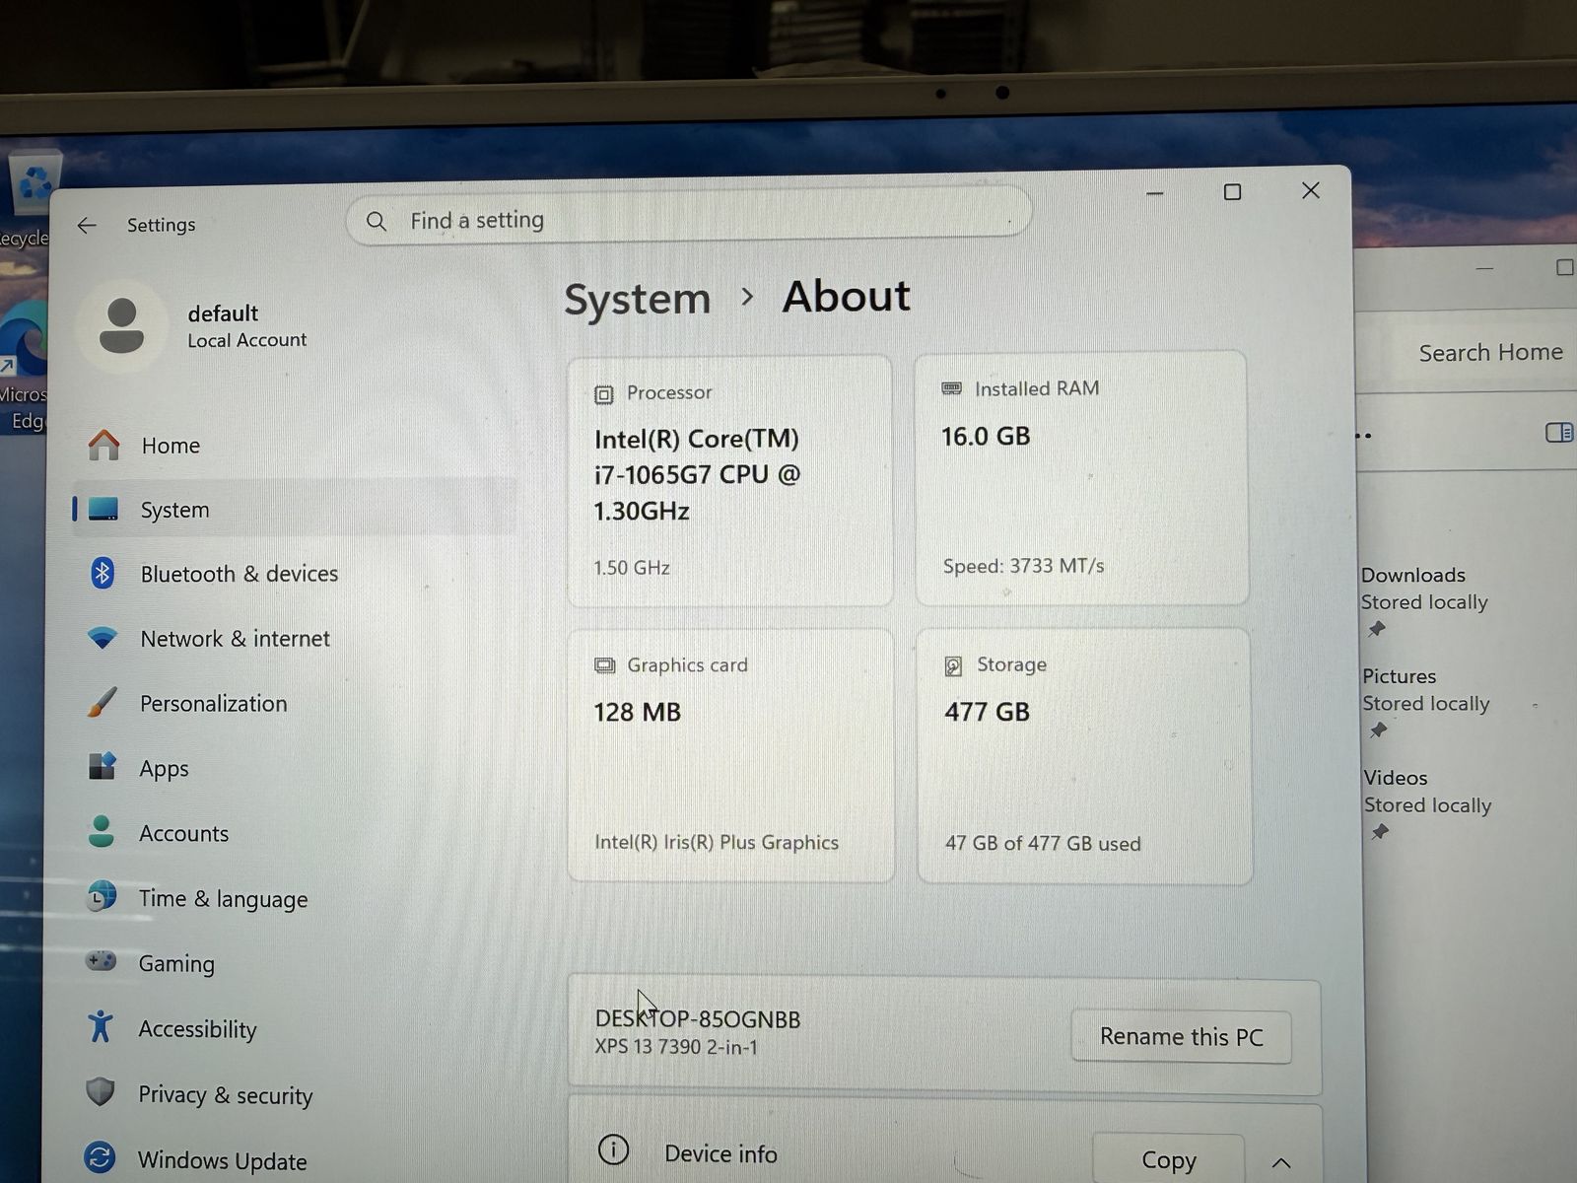
Task: Open Personalization settings
Action: click(213, 704)
